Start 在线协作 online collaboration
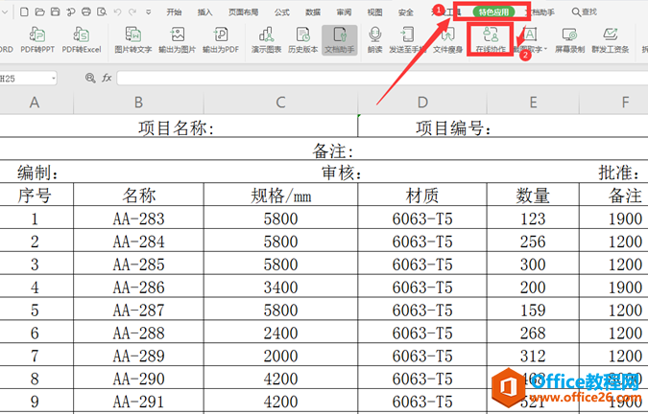The width and height of the screenshot is (648, 414). pos(491,39)
